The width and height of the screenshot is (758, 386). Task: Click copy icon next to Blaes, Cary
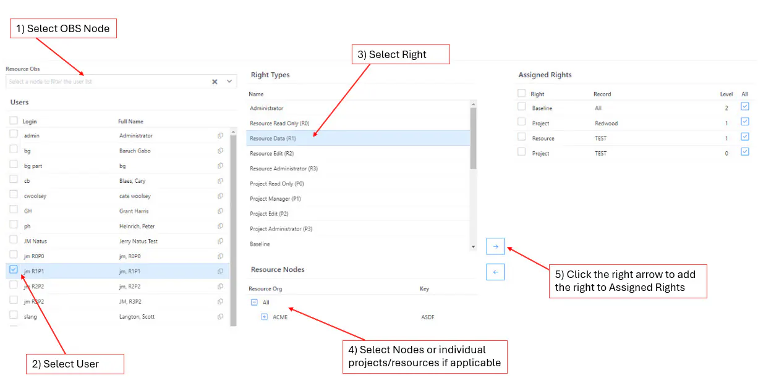point(220,181)
